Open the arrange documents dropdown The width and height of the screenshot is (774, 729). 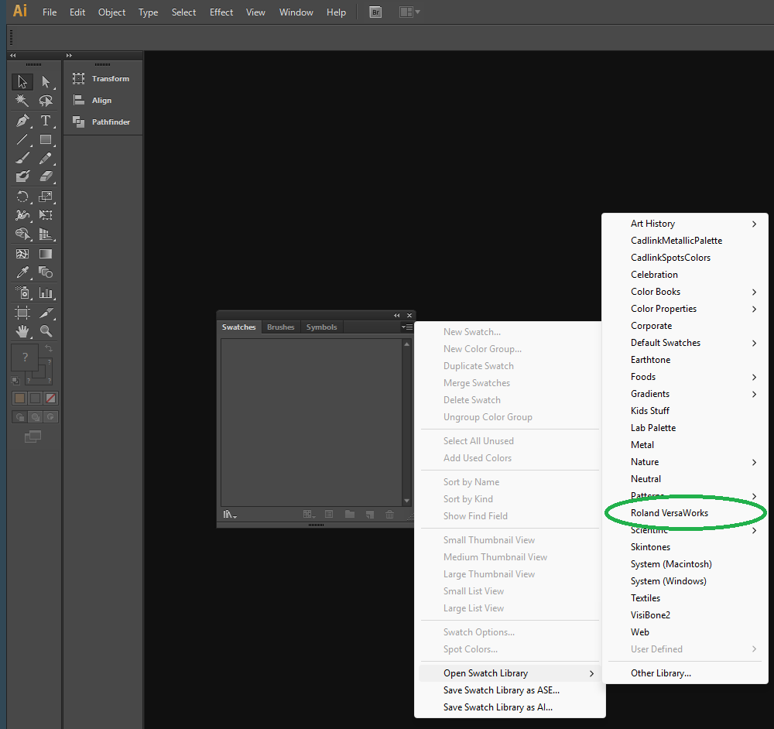click(409, 12)
